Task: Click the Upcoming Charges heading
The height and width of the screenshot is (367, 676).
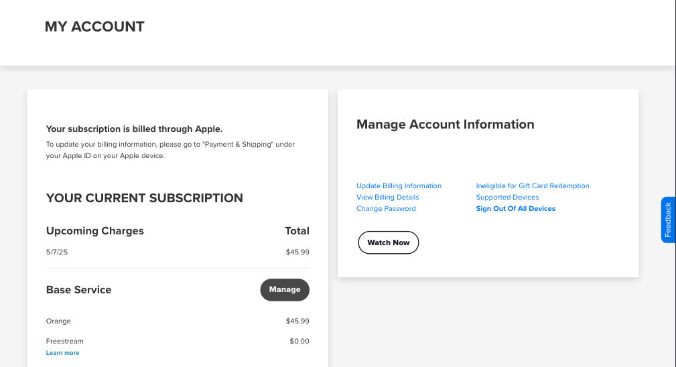Action: [95, 231]
